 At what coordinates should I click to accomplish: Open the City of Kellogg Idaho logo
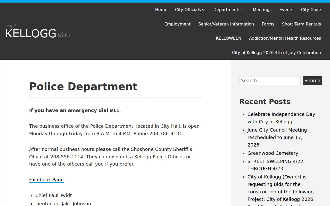38,31
